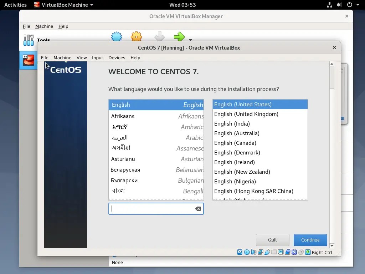Click the virtualization features status icon
Image resolution: width=365 pixels, height=274 pixels.
pos(294,252)
